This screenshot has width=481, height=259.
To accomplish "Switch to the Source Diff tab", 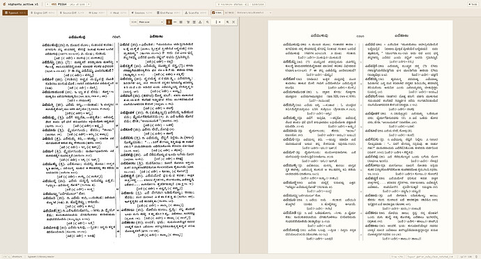I will pos(72,13).
